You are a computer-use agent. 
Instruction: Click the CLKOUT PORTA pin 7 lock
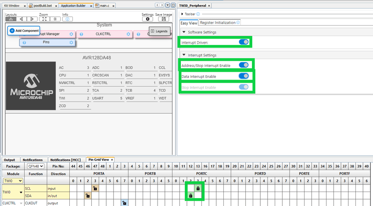click(125, 203)
